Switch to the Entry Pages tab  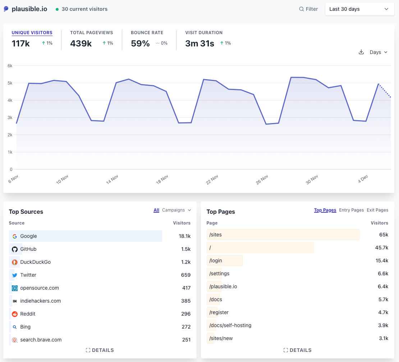(351, 210)
